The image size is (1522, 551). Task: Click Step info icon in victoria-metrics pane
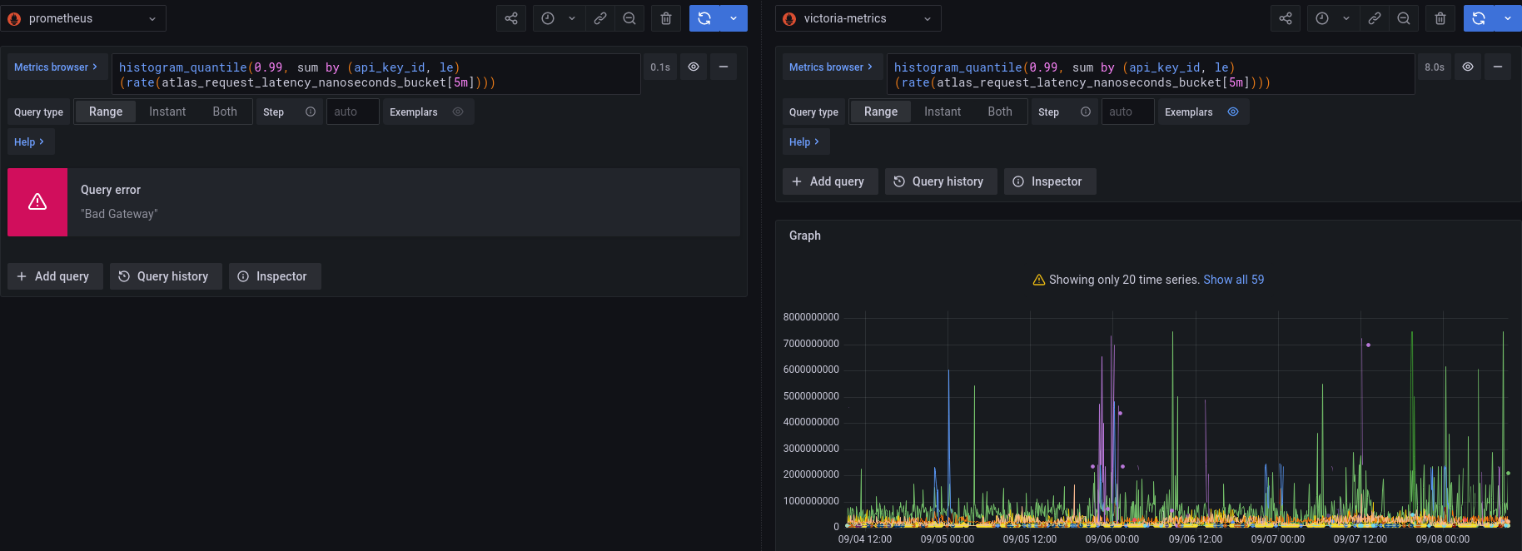(1086, 112)
